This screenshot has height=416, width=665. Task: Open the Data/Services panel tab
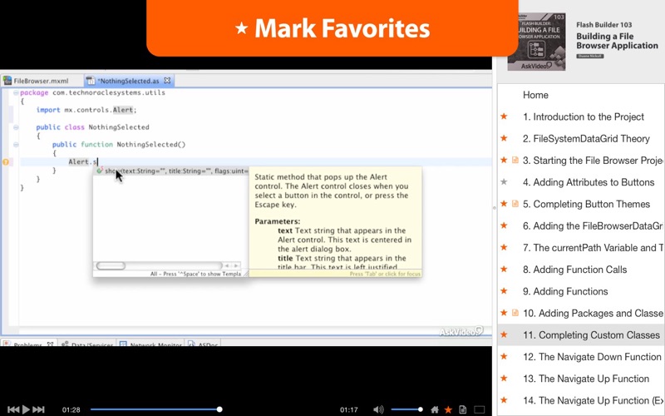87,344
